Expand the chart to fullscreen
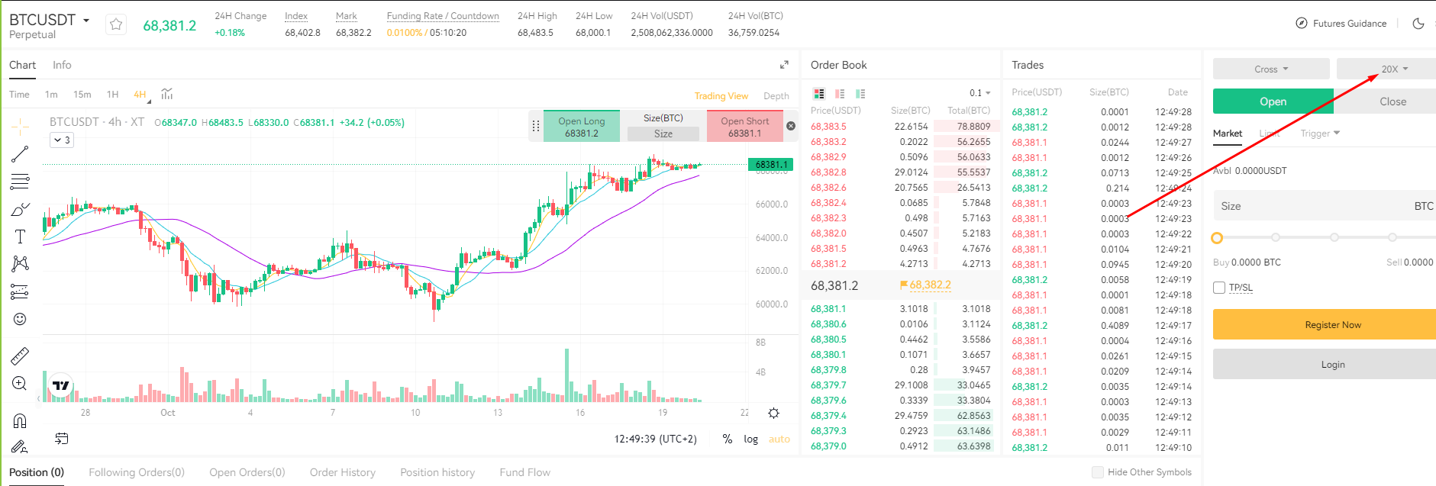This screenshot has width=1436, height=486. [784, 65]
